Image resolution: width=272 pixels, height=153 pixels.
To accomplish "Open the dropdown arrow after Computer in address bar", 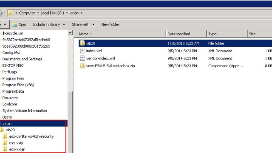I will pos(38,13).
